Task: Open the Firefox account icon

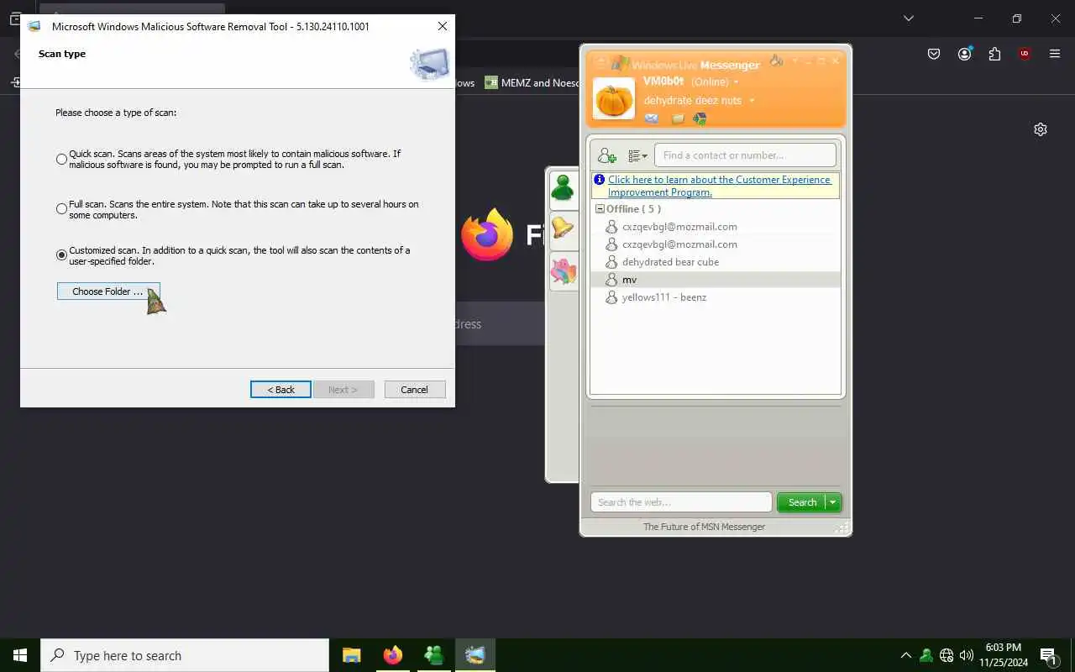Action: coord(964,54)
